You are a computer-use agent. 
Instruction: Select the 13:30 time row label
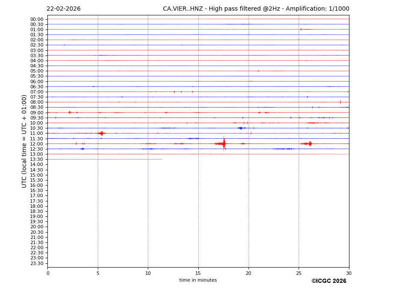[x=36, y=159]
